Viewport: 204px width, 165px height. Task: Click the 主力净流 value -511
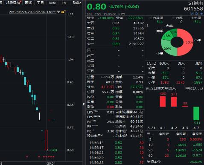tap(159, 22)
